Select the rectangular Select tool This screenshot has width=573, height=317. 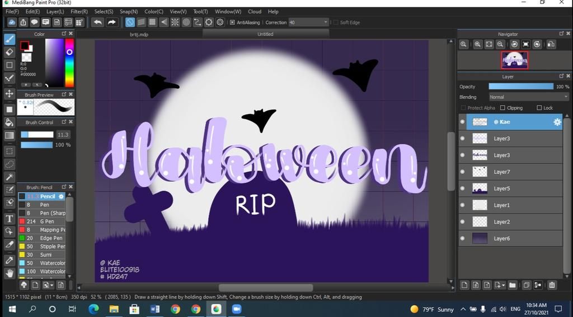[10, 151]
